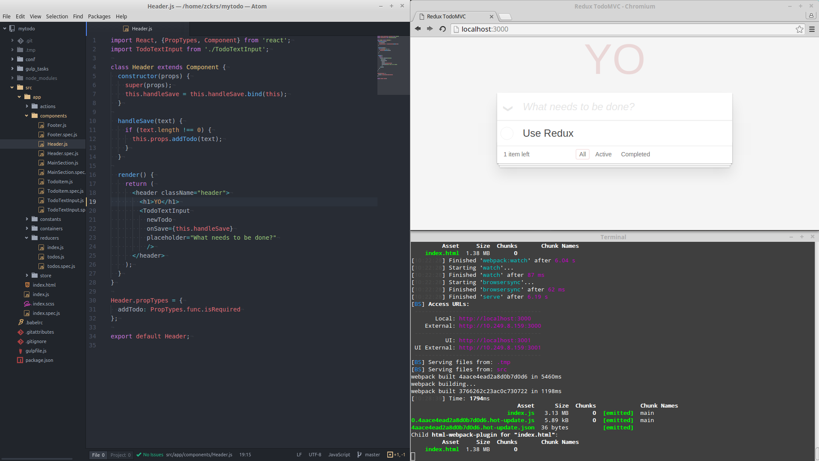The image size is (819, 461).
Task: Open the Packages menu
Action: pyautogui.click(x=99, y=16)
